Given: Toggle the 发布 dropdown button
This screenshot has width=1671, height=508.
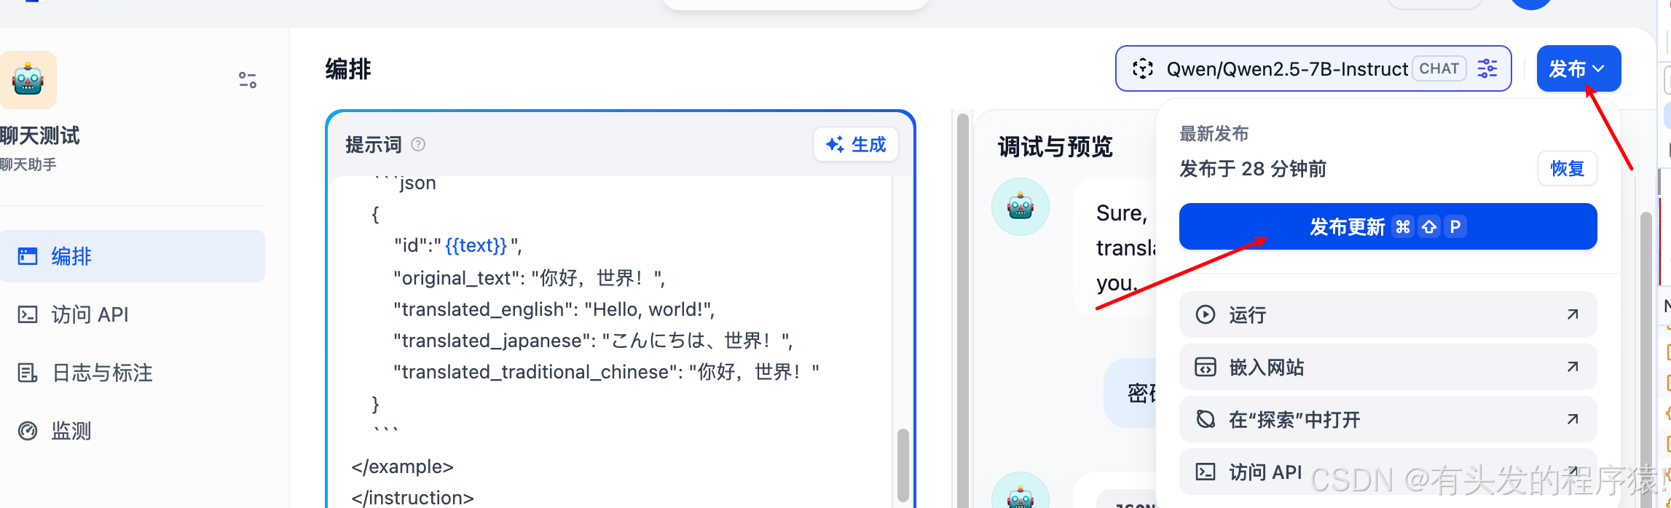Looking at the screenshot, I should (1578, 68).
